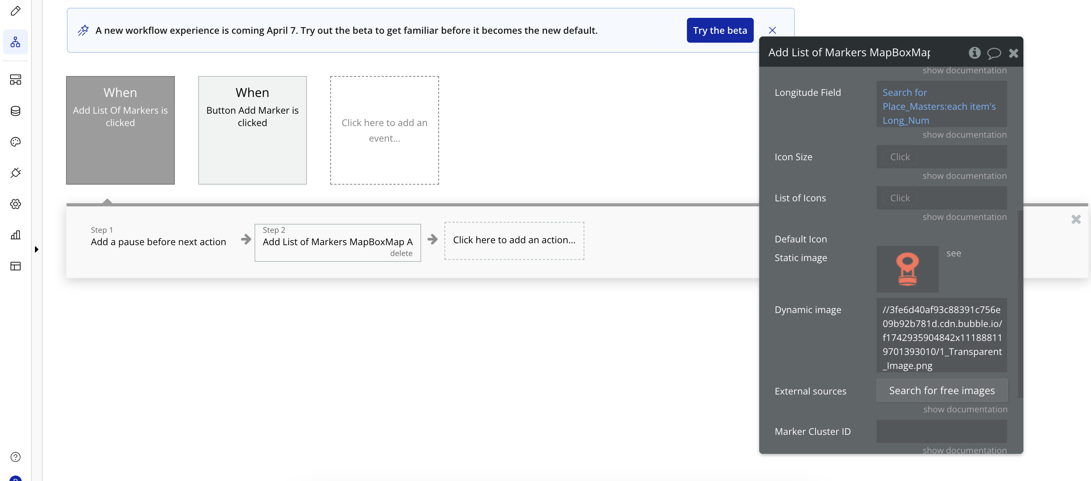Image resolution: width=1091 pixels, height=481 pixels.
Task: Select Step 2 Add List of Markers MapBoxMap A
Action: (338, 242)
